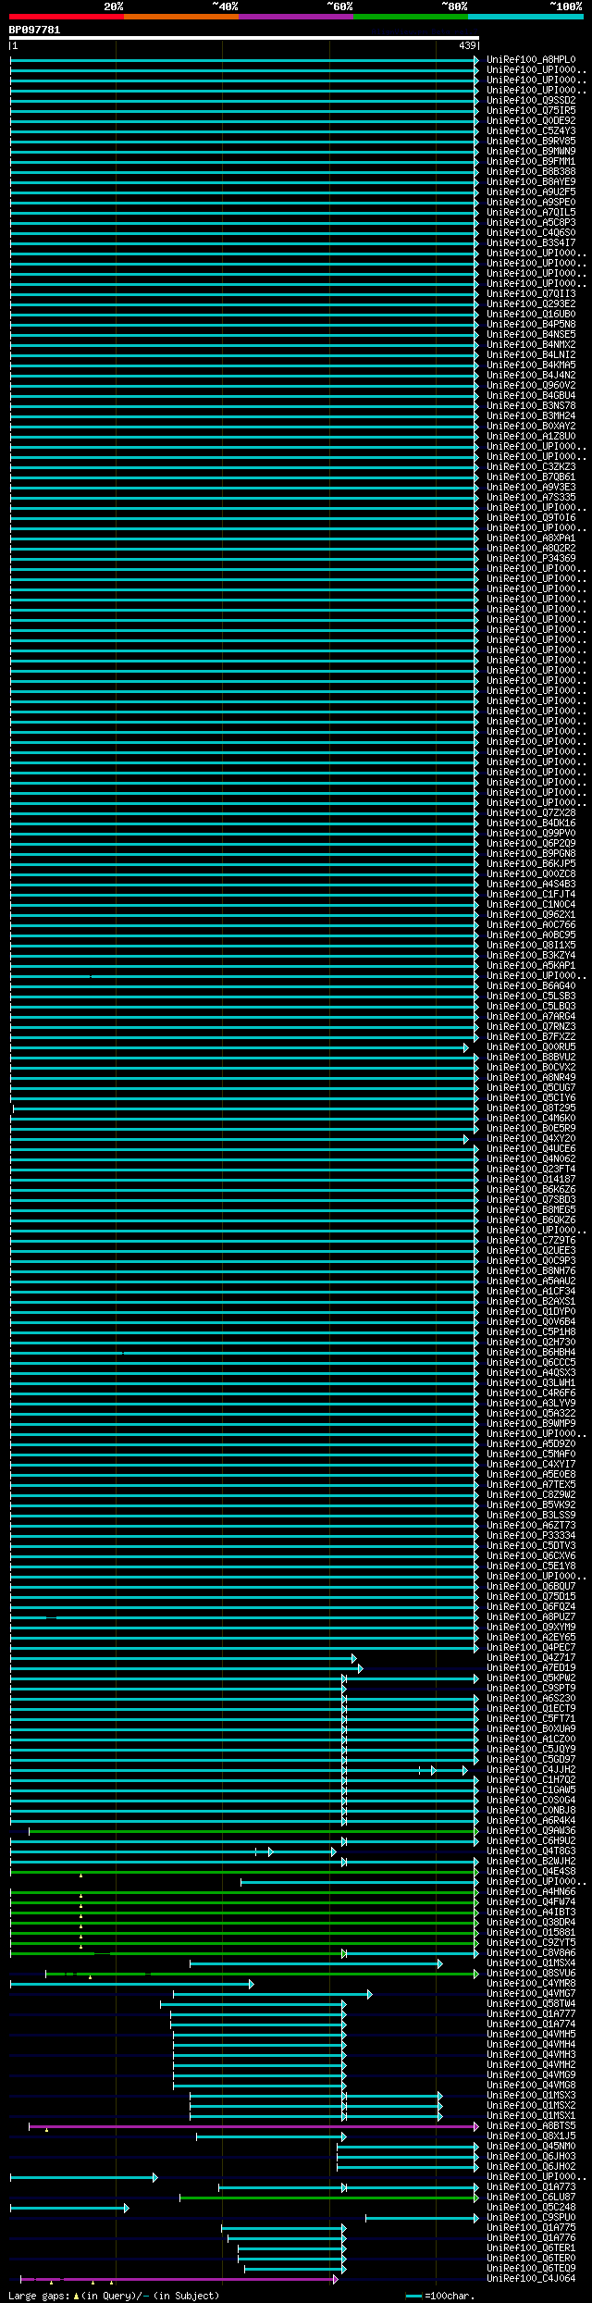Click the orange ~40% identity legend bar
Image resolution: width=592 pixels, height=2303 pixels.
point(181,17)
